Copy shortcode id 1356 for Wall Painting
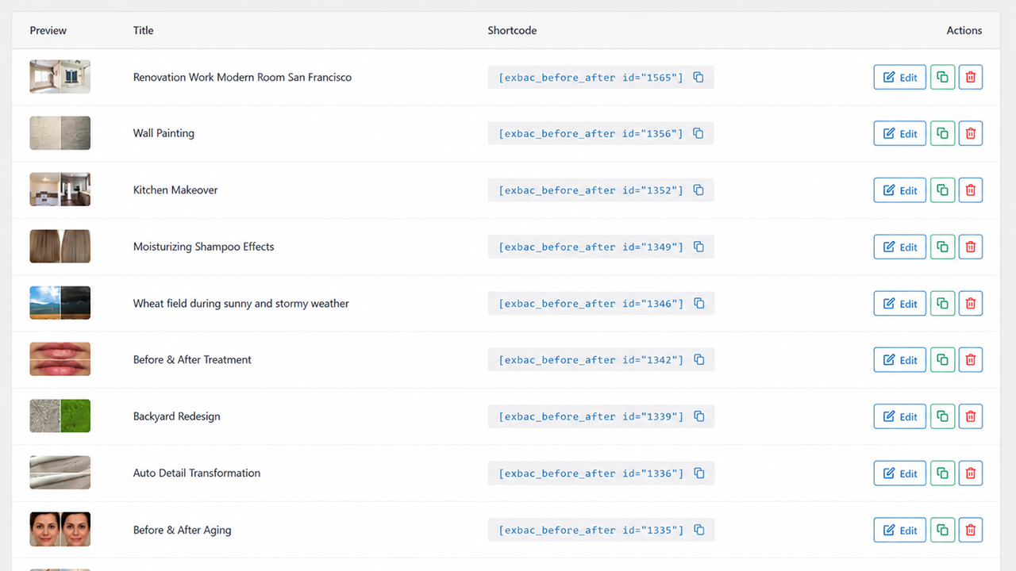Image resolution: width=1016 pixels, height=571 pixels. click(698, 133)
